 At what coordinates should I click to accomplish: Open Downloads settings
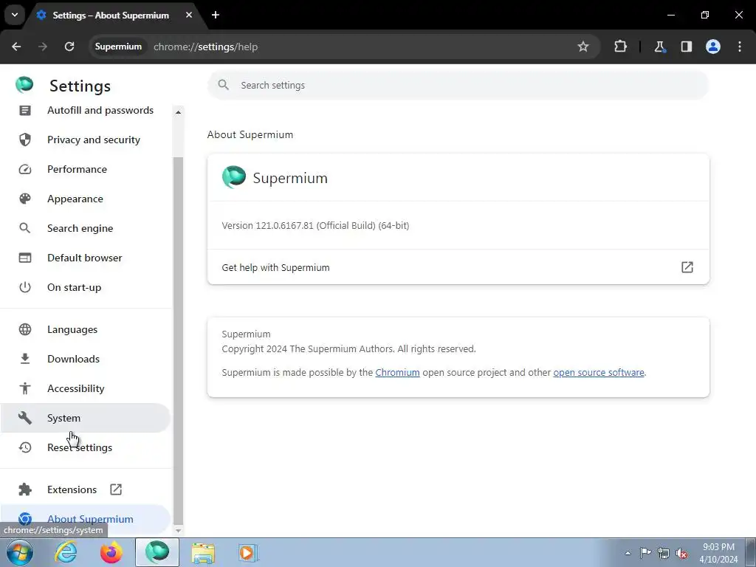point(86,359)
